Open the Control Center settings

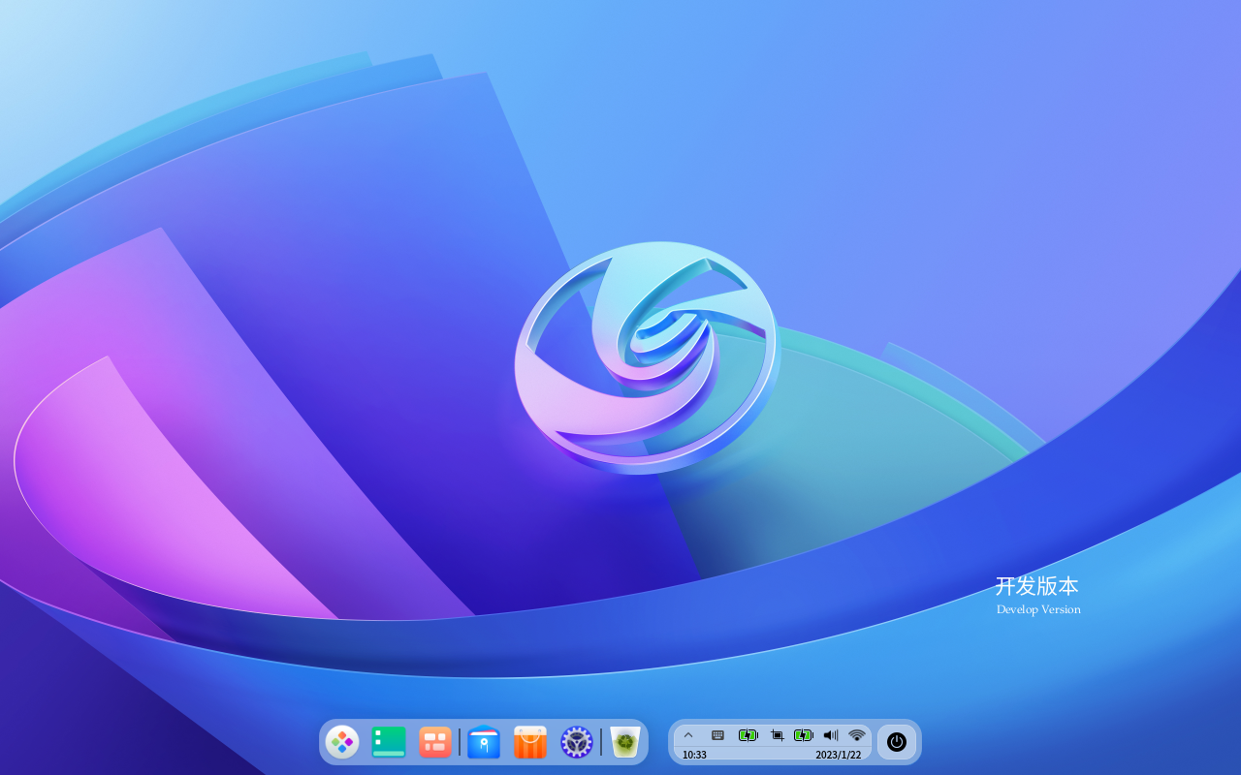click(x=576, y=741)
